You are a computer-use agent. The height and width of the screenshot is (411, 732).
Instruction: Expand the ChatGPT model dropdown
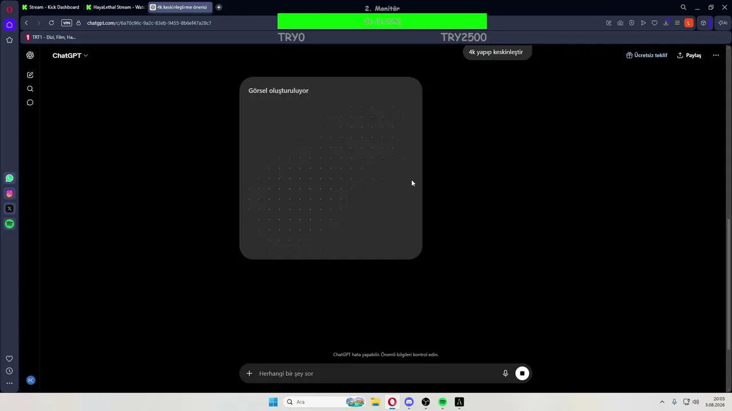(70, 55)
